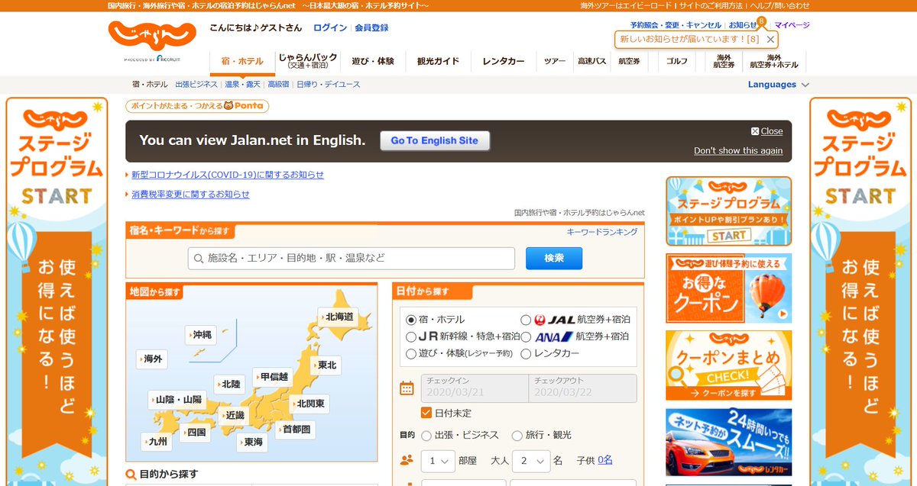Select the ANA 航空券+宿泊 radio option
Viewport: 917px width, 486px height.
pyautogui.click(x=526, y=336)
